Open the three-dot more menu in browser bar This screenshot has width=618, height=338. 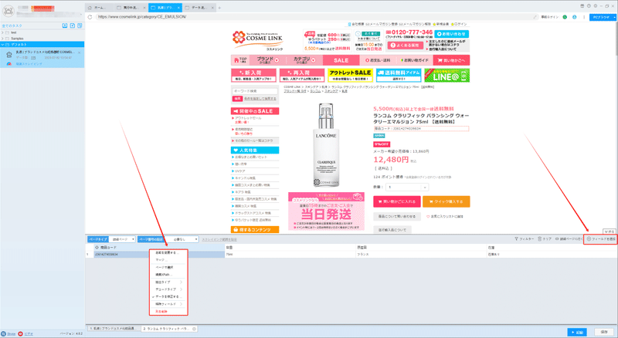point(584,17)
